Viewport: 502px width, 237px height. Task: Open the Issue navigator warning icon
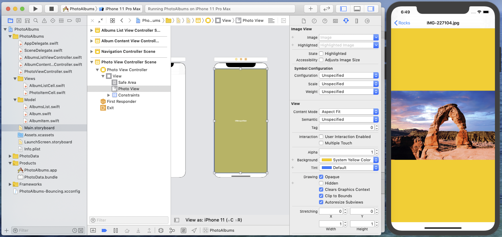tap(45, 20)
